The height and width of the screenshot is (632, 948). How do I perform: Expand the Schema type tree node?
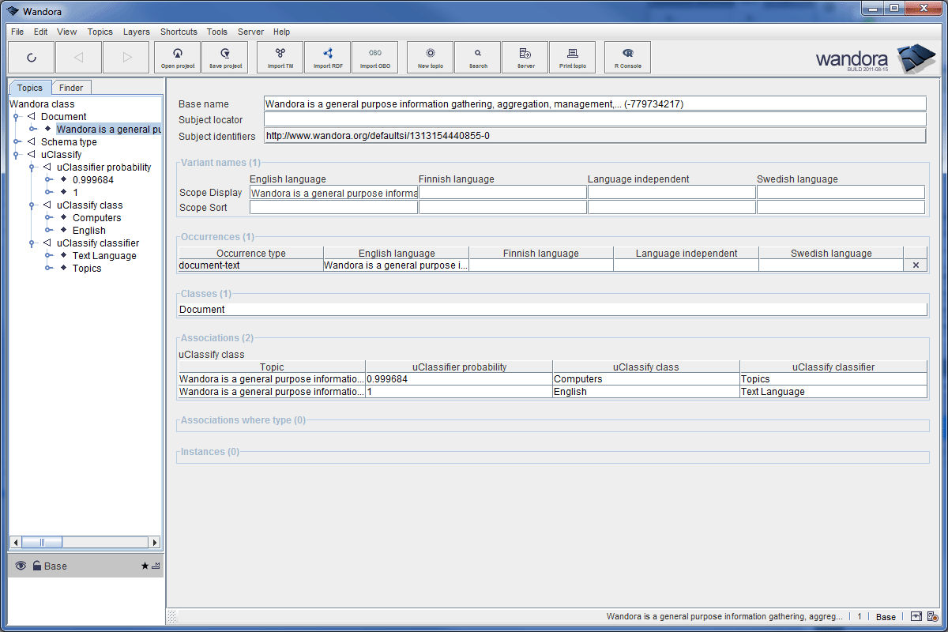[15, 142]
